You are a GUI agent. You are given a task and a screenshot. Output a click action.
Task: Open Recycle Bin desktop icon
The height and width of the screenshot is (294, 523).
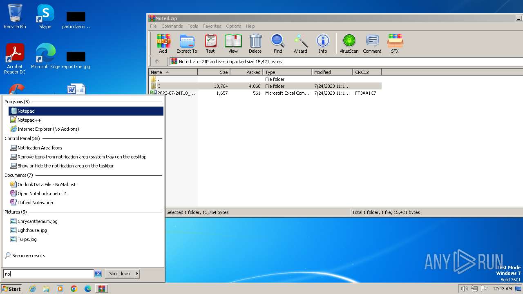point(15,16)
